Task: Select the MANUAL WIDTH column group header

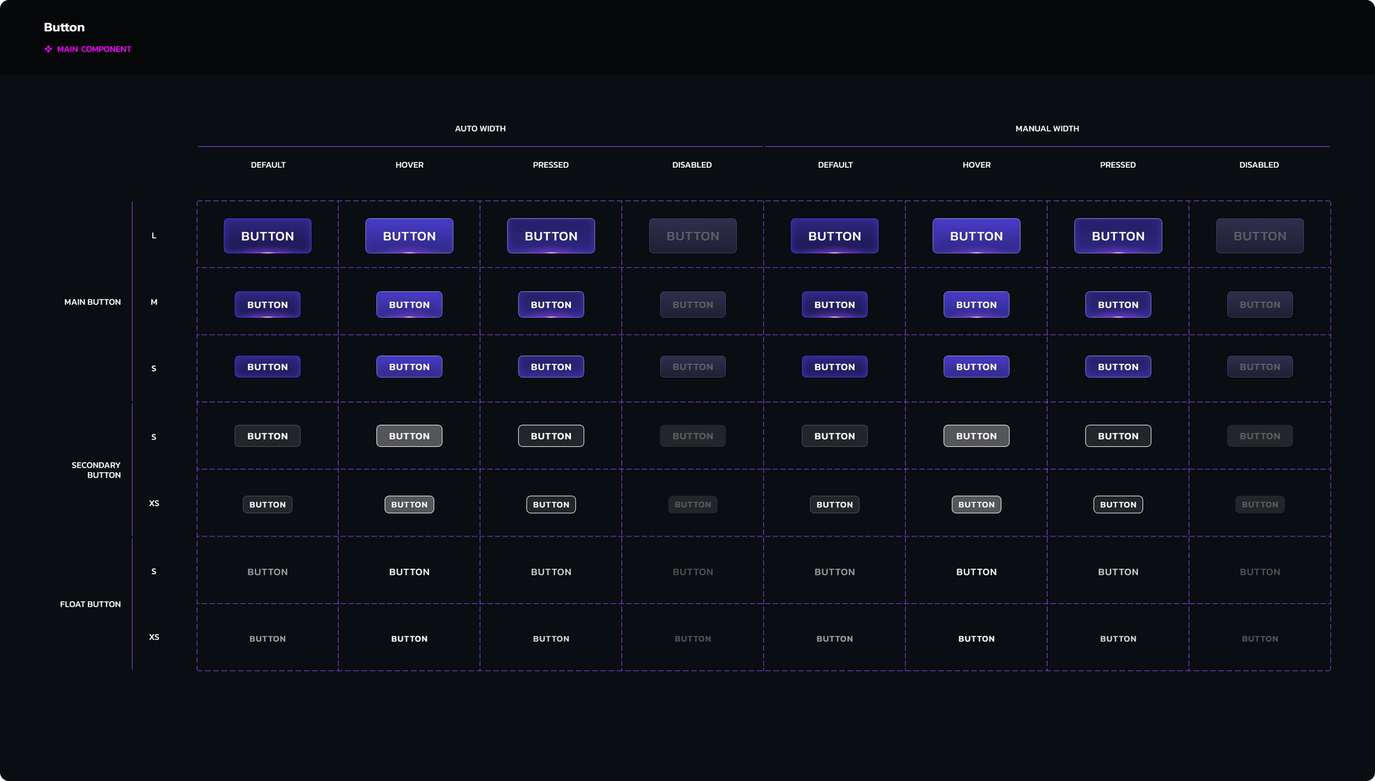Action: (x=1047, y=129)
